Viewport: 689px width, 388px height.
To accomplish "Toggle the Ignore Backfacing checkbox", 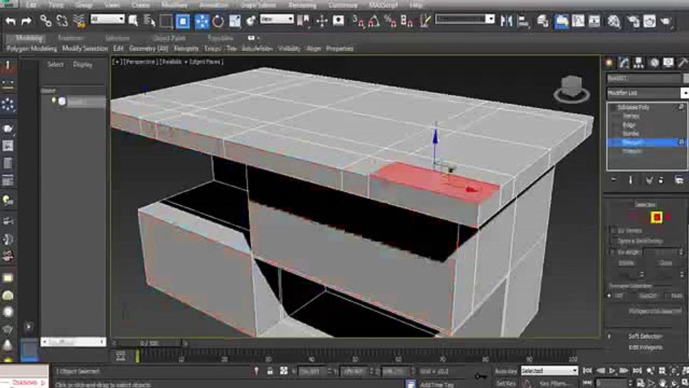I will [x=614, y=241].
